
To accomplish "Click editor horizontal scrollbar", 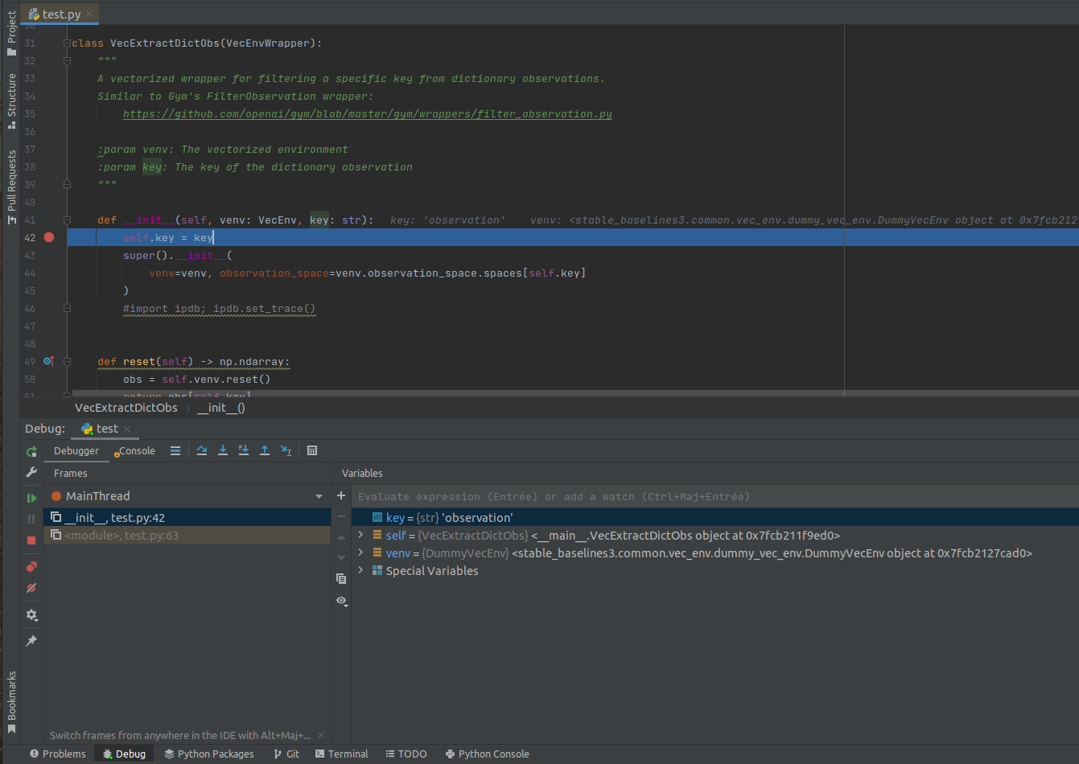I will click(x=574, y=394).
